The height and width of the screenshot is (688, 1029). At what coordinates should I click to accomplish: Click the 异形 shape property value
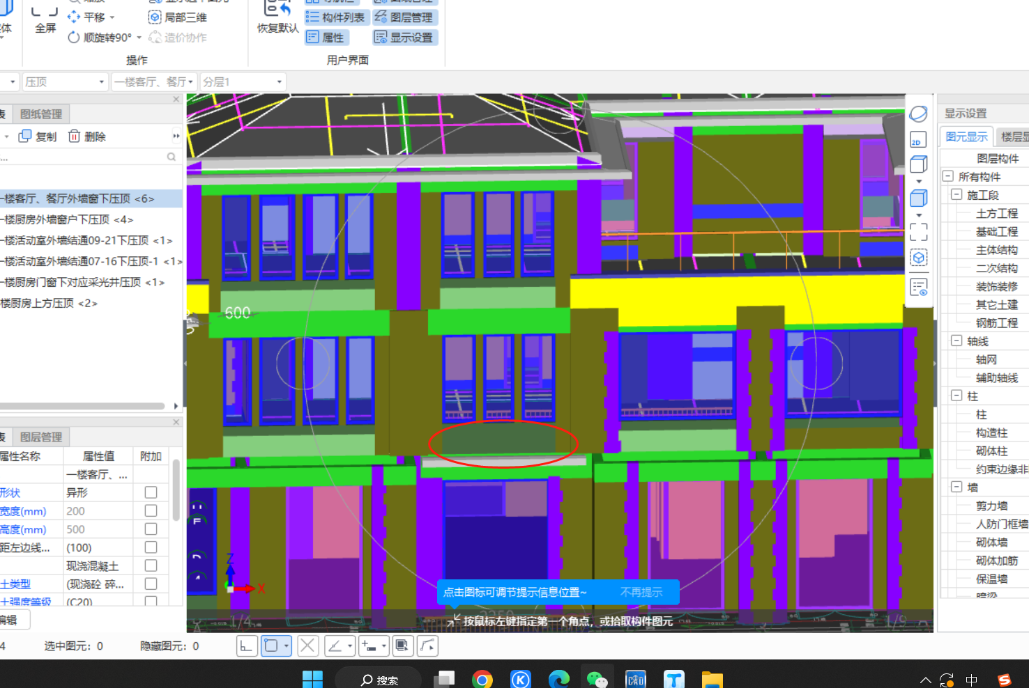click(98, 492)
